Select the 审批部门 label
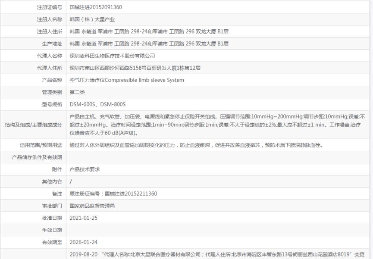 [x=52, y=206]
